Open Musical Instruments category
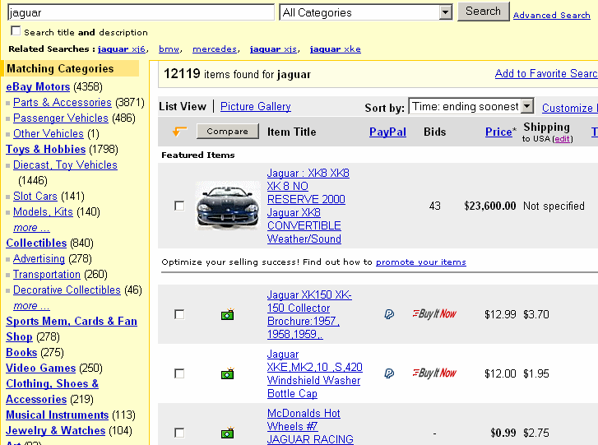 point(58,415)
